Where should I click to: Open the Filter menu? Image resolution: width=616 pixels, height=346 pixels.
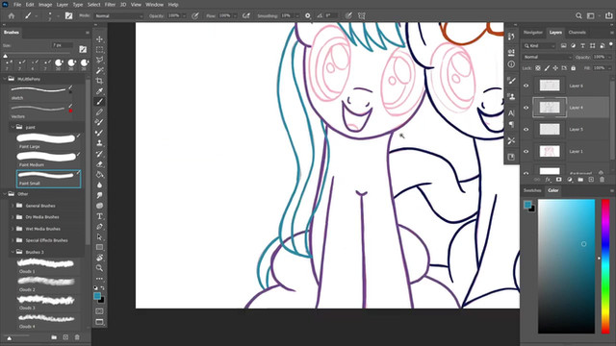tap(110, 5)
